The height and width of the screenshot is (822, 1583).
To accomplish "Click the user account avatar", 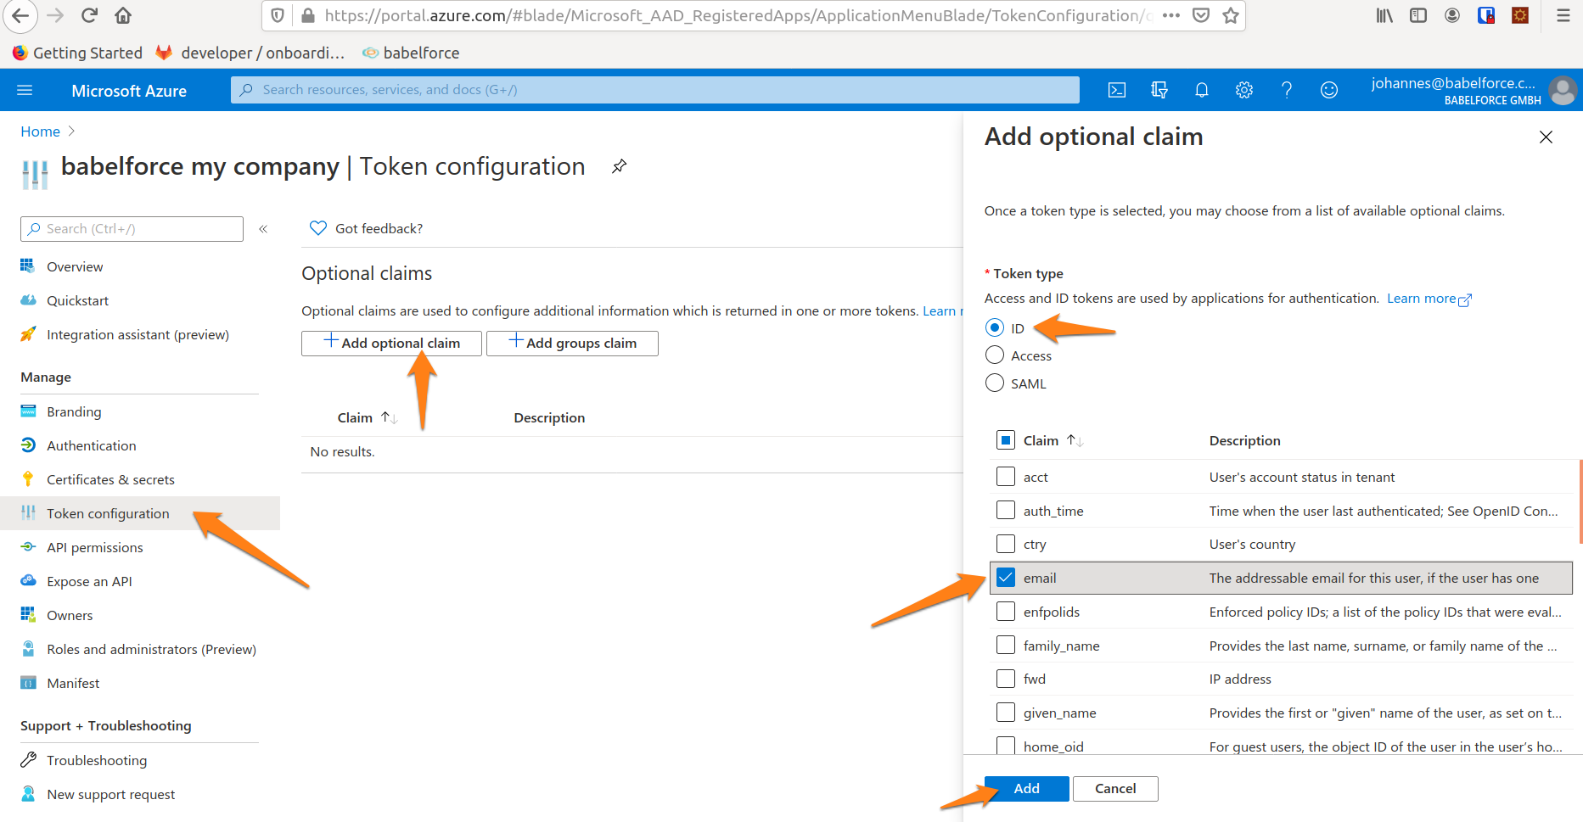I will 1562,90.
